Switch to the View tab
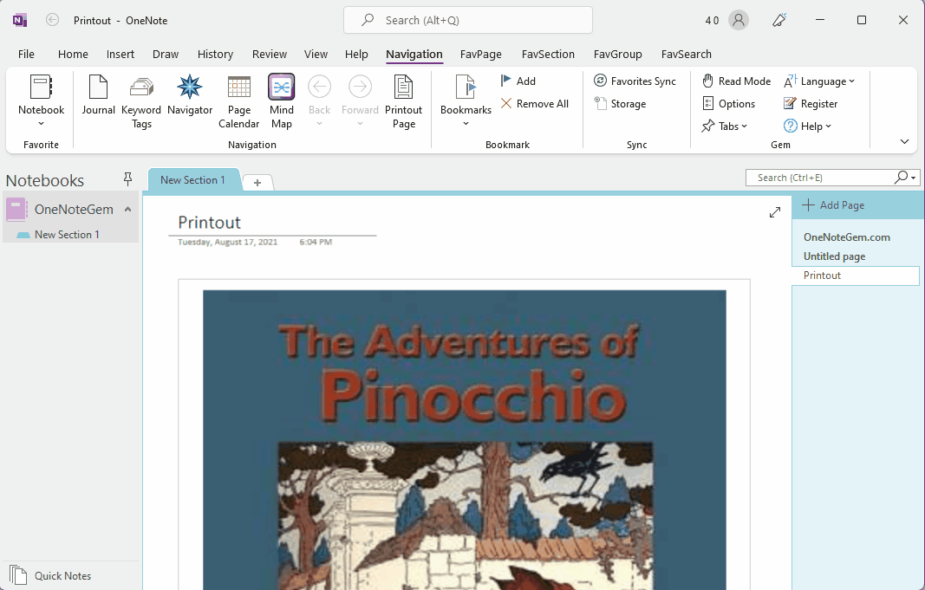The height and width of the screenshot is (590, 925). pyautogui.click(x=316, y=55)
